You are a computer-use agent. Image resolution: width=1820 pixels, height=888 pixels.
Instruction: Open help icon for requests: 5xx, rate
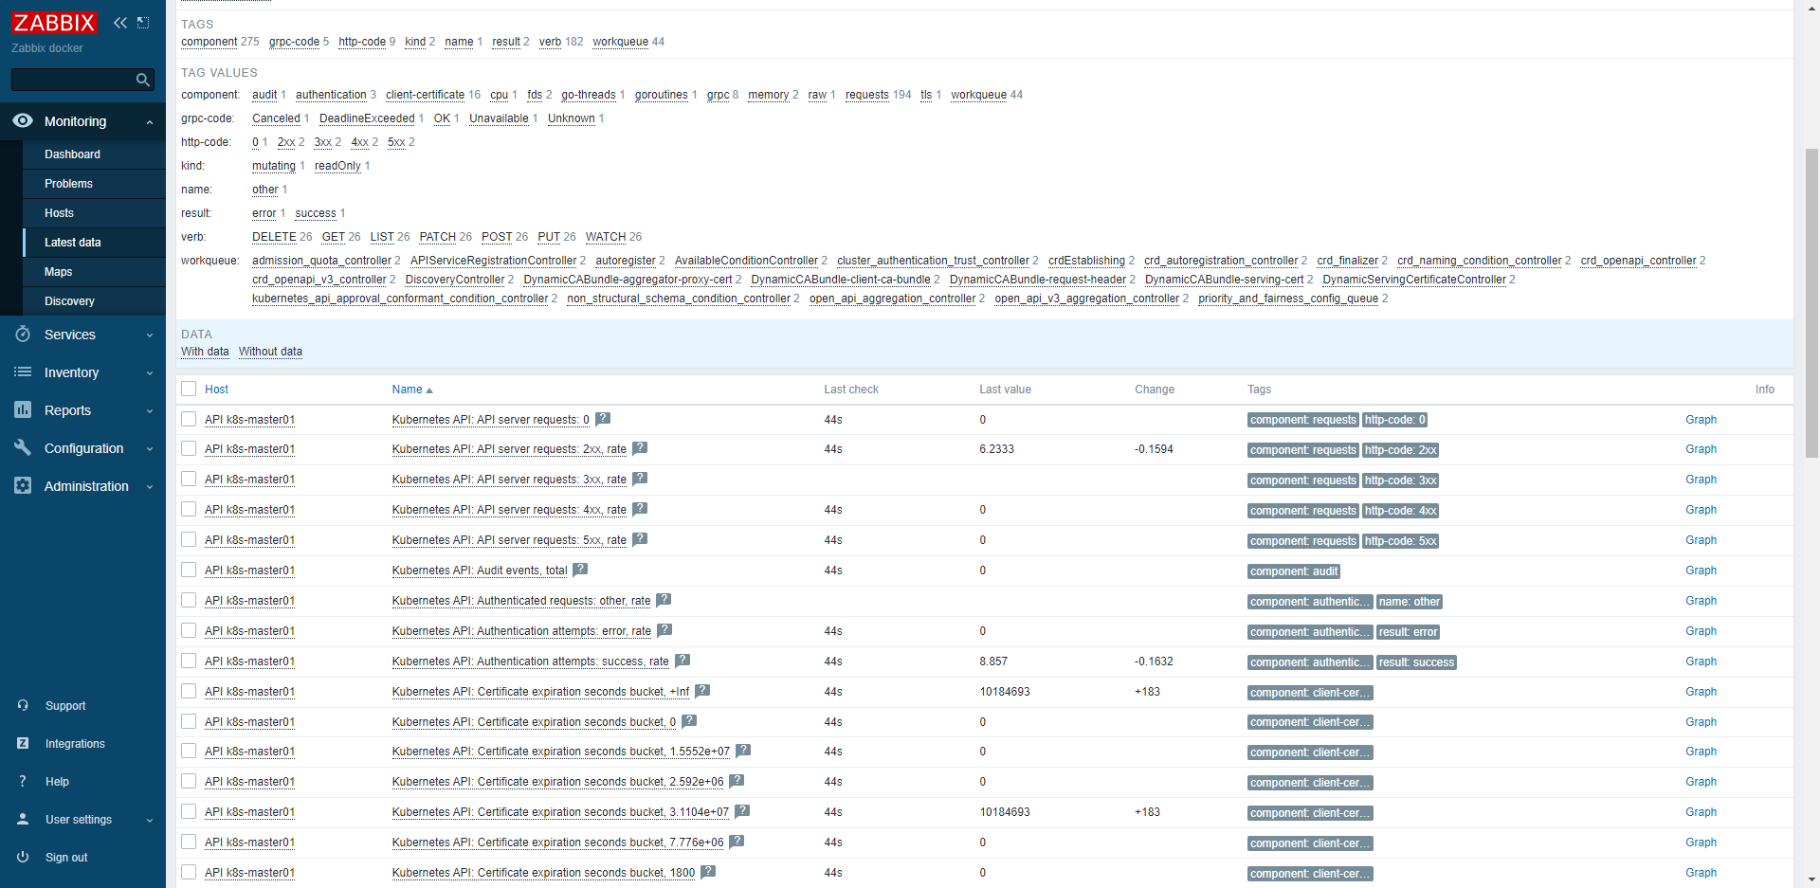tap(640, 539)
